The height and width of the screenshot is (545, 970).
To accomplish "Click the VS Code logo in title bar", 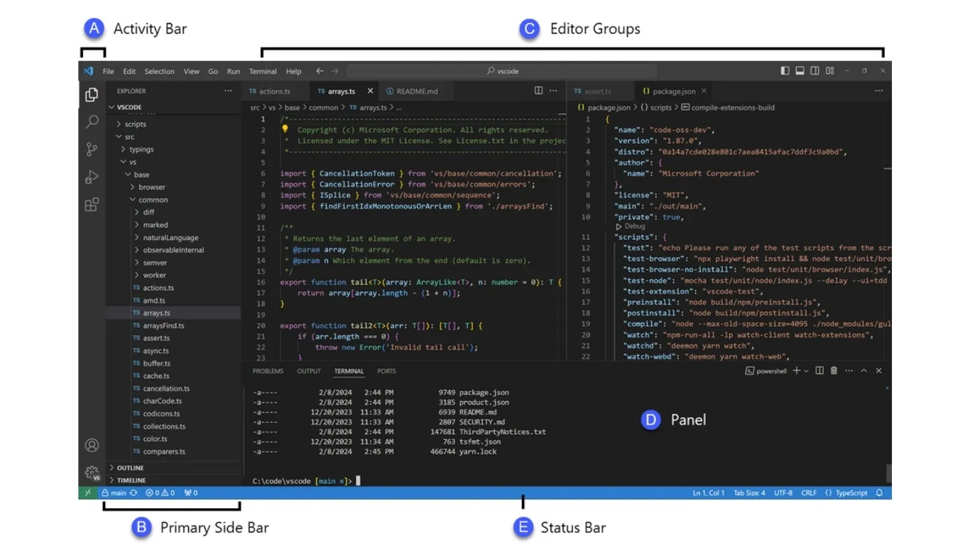I will 88,71.
